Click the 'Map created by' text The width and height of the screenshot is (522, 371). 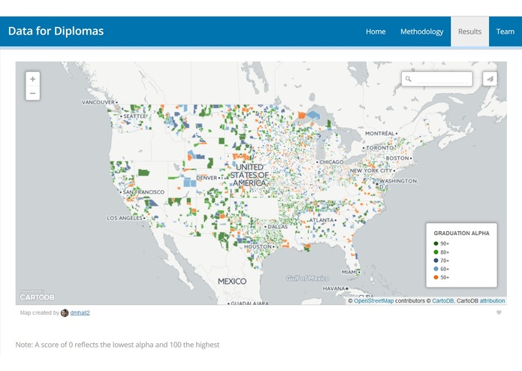[39, 312]
